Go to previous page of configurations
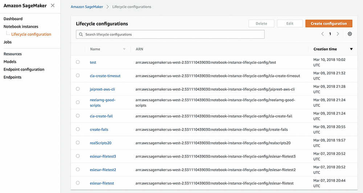363x193 pixels. tap(322, 34)
